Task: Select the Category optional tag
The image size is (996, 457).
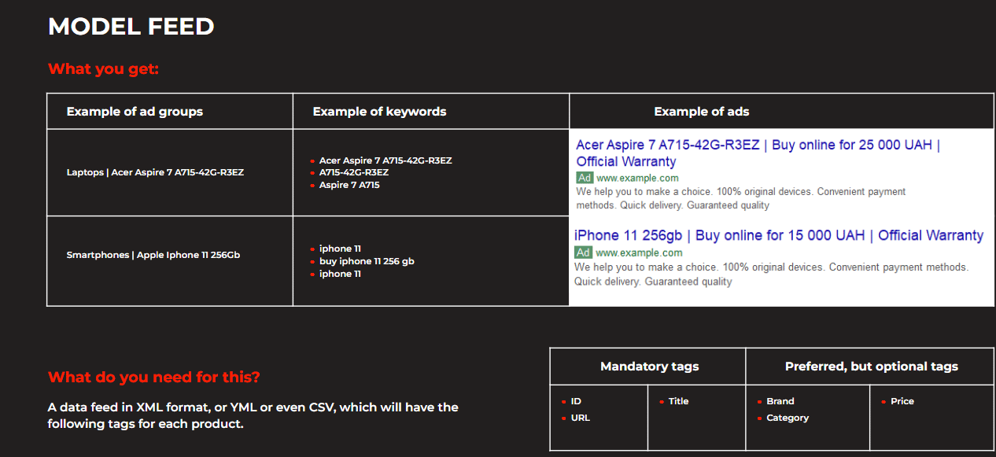Action: point(788,418)
